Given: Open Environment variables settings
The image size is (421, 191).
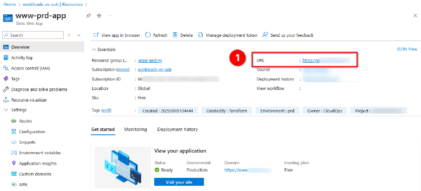Looking at the screenshot, I should pyautogui.click(x=40, y=153).
